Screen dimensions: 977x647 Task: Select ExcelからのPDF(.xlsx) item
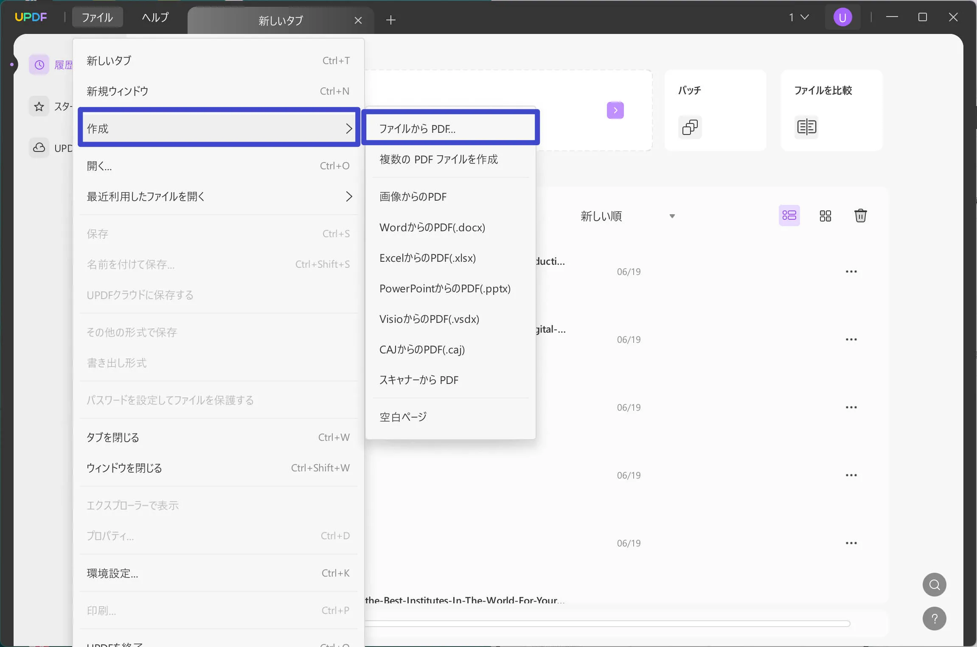click(451, 258)
